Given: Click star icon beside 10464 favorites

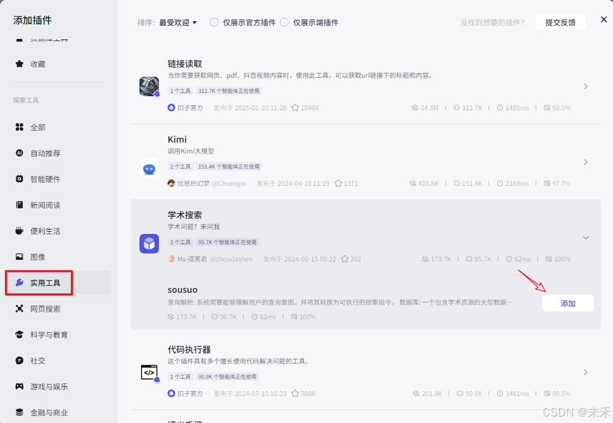Looking at the screenshot, I should 295,108.
